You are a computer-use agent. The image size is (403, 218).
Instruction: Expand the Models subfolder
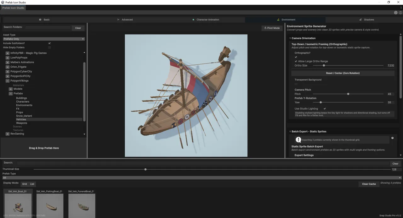pos(11,89)
